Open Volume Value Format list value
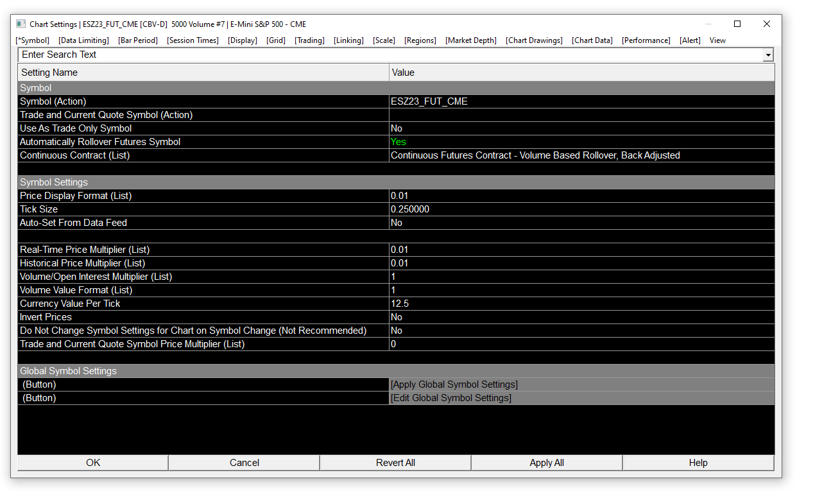Screen dimensions: 813x500 tap(581, 290)
